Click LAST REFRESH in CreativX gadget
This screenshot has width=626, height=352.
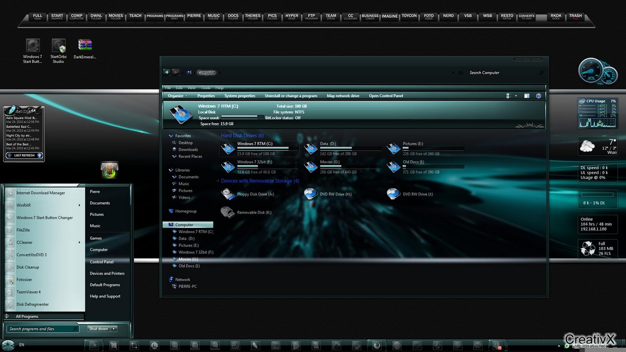click(24, 155)
